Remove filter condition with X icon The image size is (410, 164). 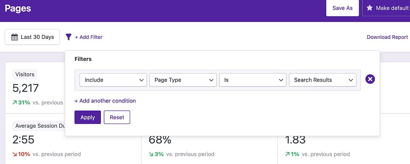[370, 80]
